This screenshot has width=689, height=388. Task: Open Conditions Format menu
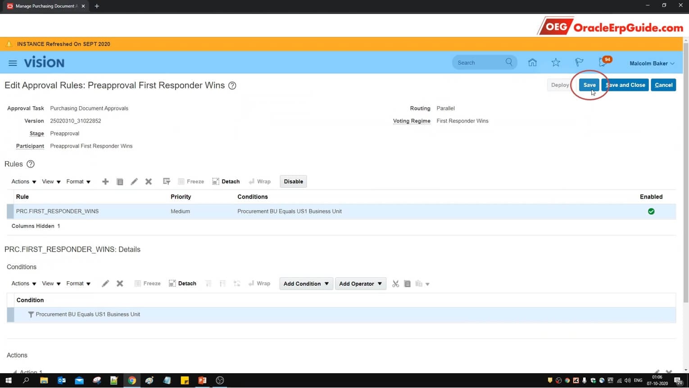[78, 284]
